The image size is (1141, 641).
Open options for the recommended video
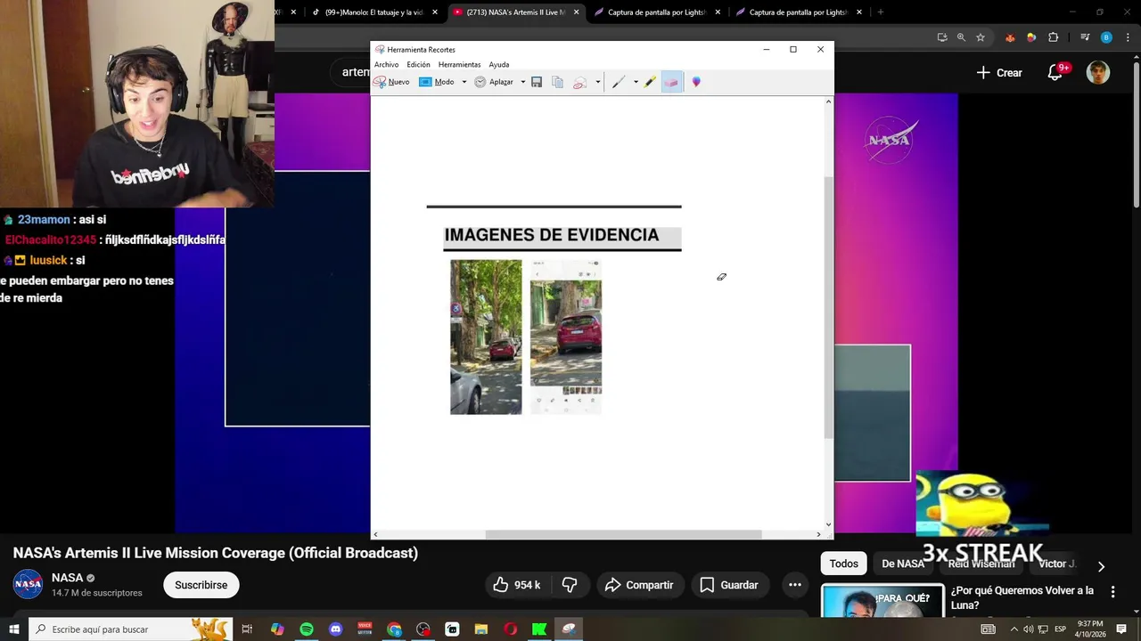tap(1112, 592)
